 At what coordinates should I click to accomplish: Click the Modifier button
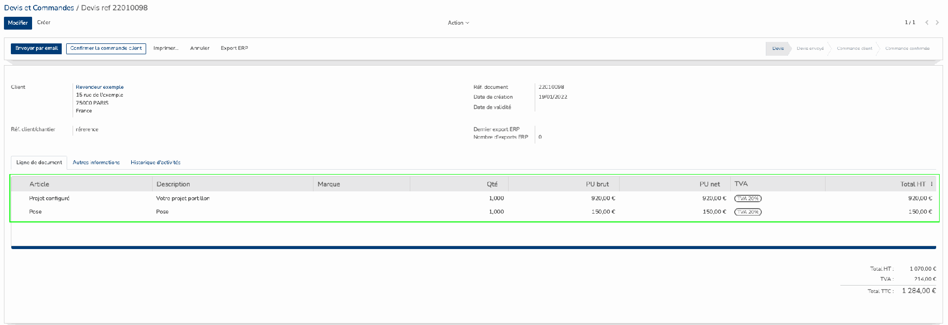pos(18,23)
